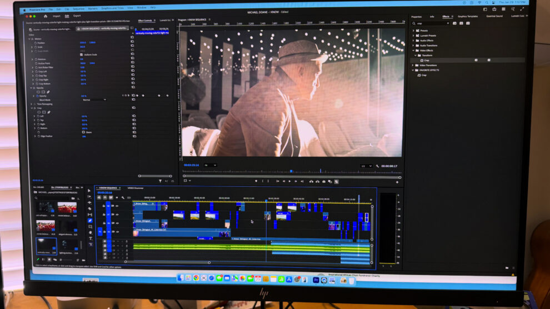The image size is (550, 309).
Task: Select the Pen tool in the tools panel
Action: (x=90, y=220)
